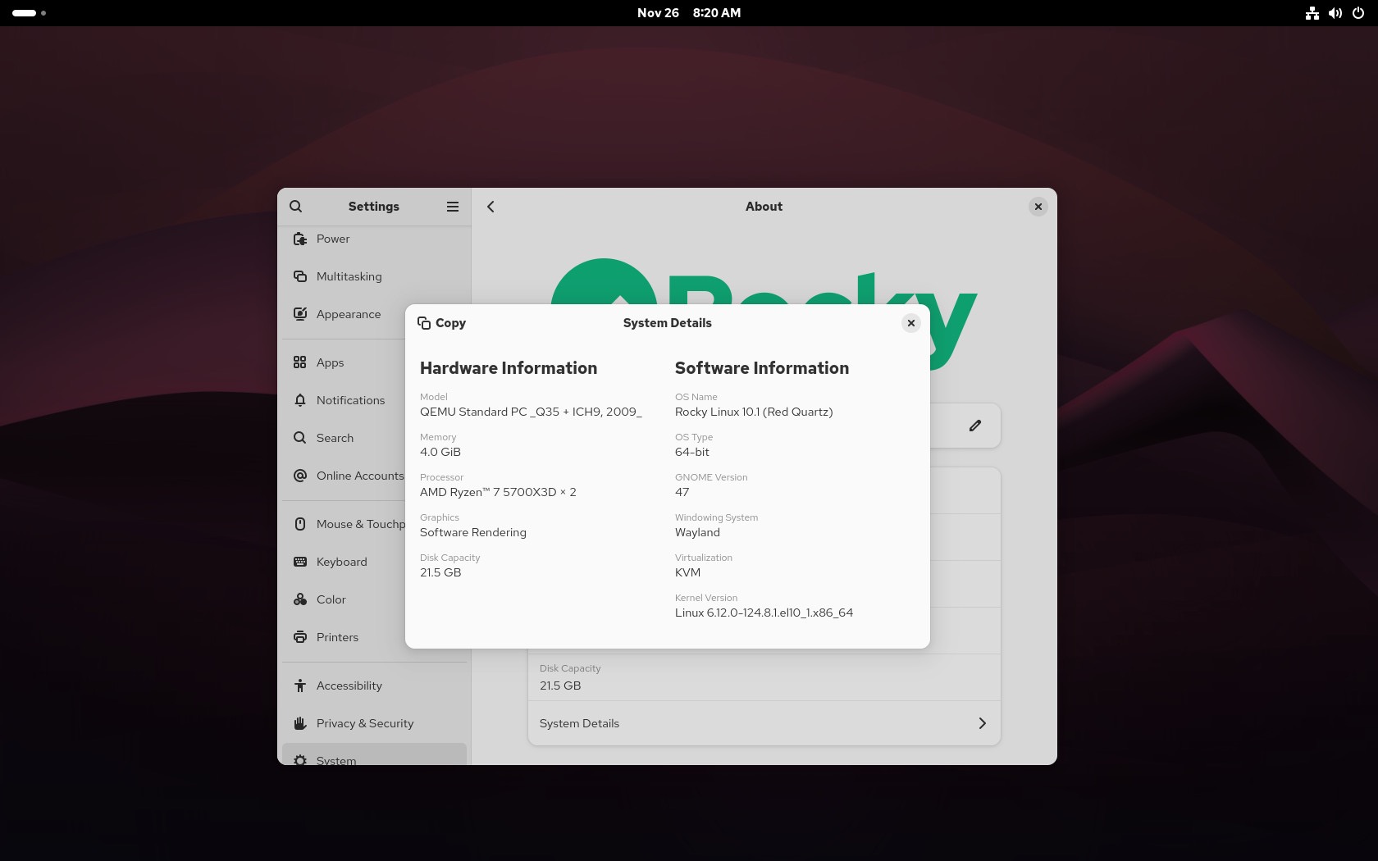Edit the device name with the pencil icon

pyautogui.click(x=975, y=426)
